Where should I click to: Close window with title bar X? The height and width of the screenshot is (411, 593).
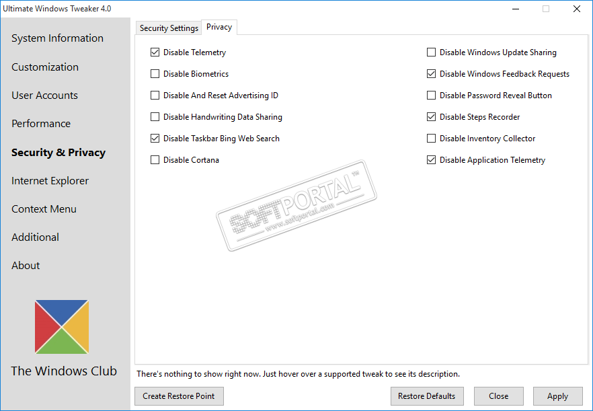(577, 9)
